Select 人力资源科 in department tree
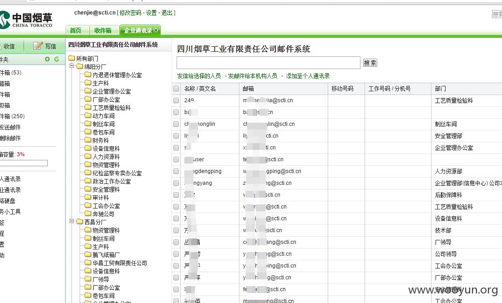This screenshot has height=303, width=502. point(106,157)
